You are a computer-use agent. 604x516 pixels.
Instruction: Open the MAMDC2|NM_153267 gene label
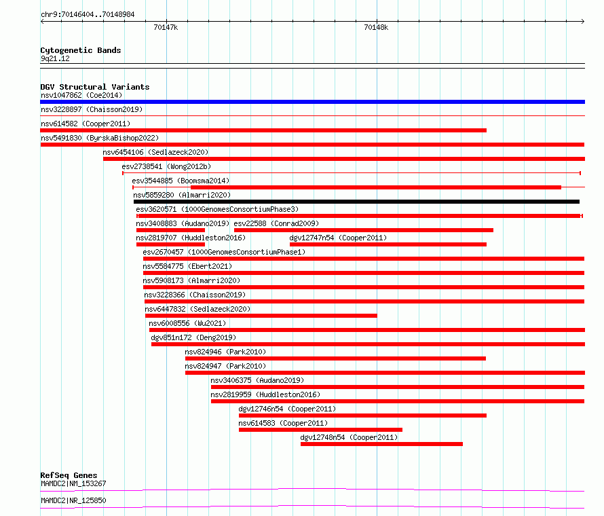point(73,483)
